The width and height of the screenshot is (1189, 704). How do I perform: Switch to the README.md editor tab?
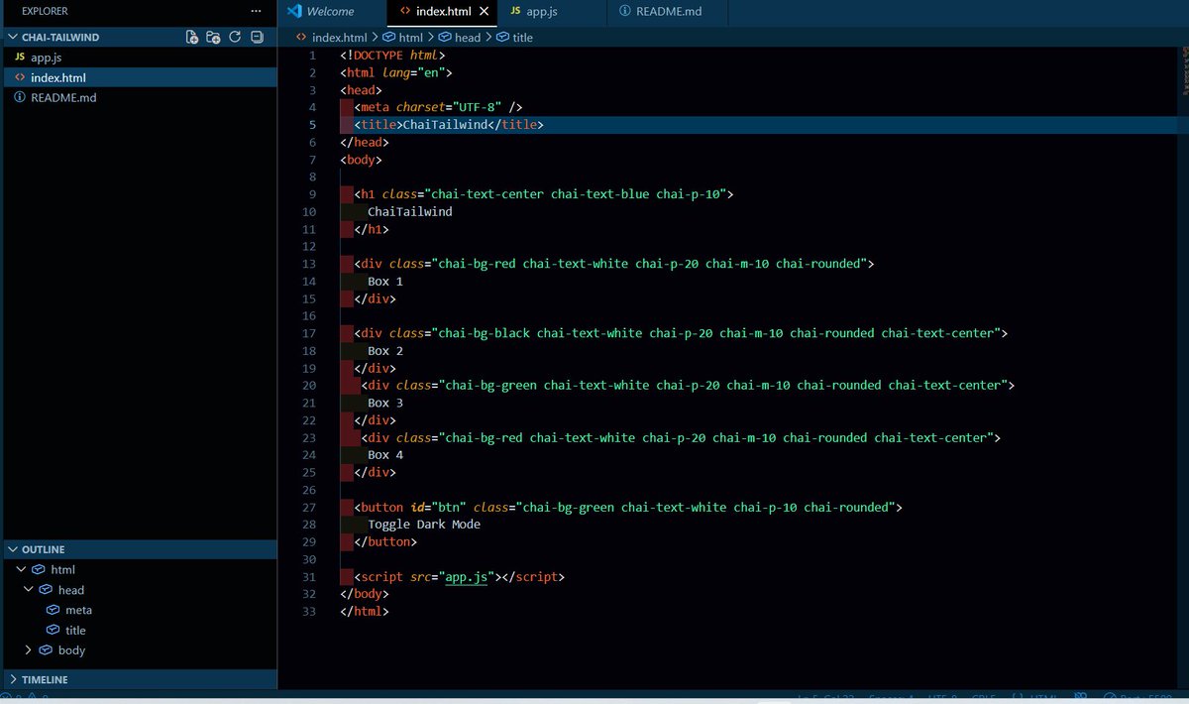point(666,11)
